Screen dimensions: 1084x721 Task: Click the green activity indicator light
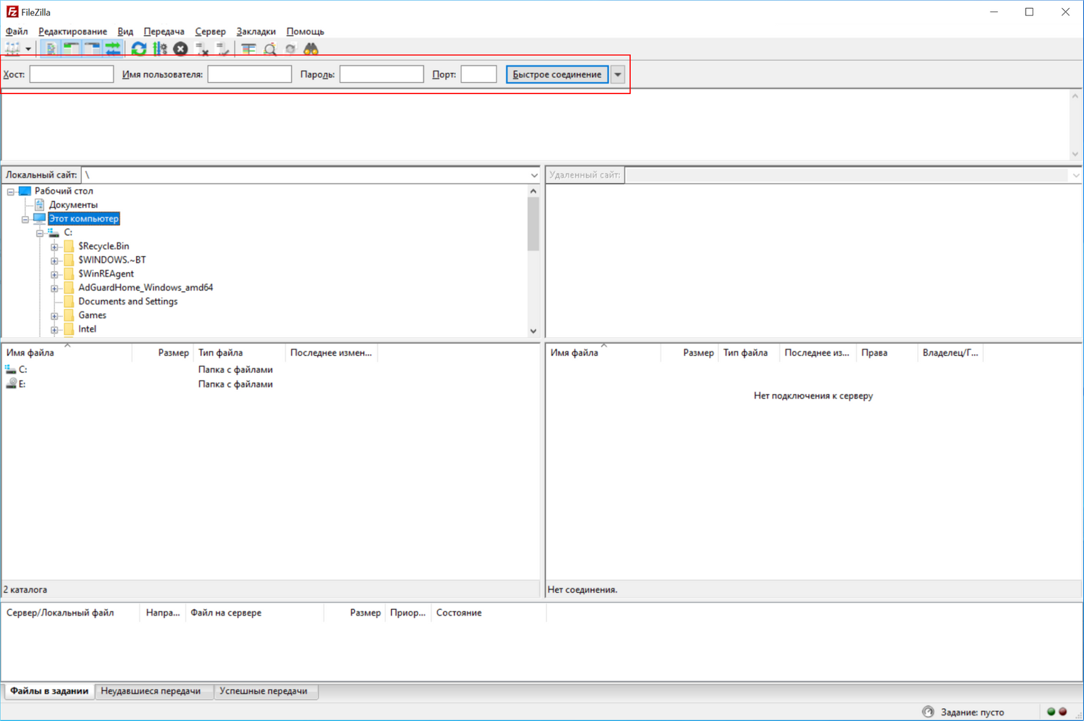[x=1051, y=712]
